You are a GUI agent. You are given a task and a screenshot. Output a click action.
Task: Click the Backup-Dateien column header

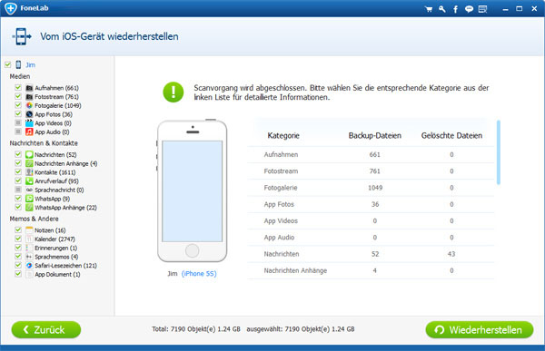pos(374,135)
